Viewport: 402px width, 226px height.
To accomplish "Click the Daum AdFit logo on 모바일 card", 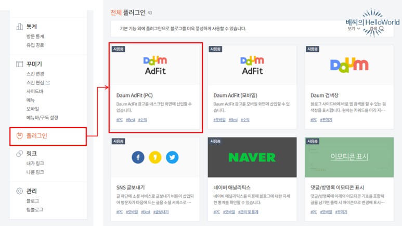I will (x=252, y=66).
